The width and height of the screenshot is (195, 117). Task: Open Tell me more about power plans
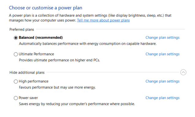(103, 20)
